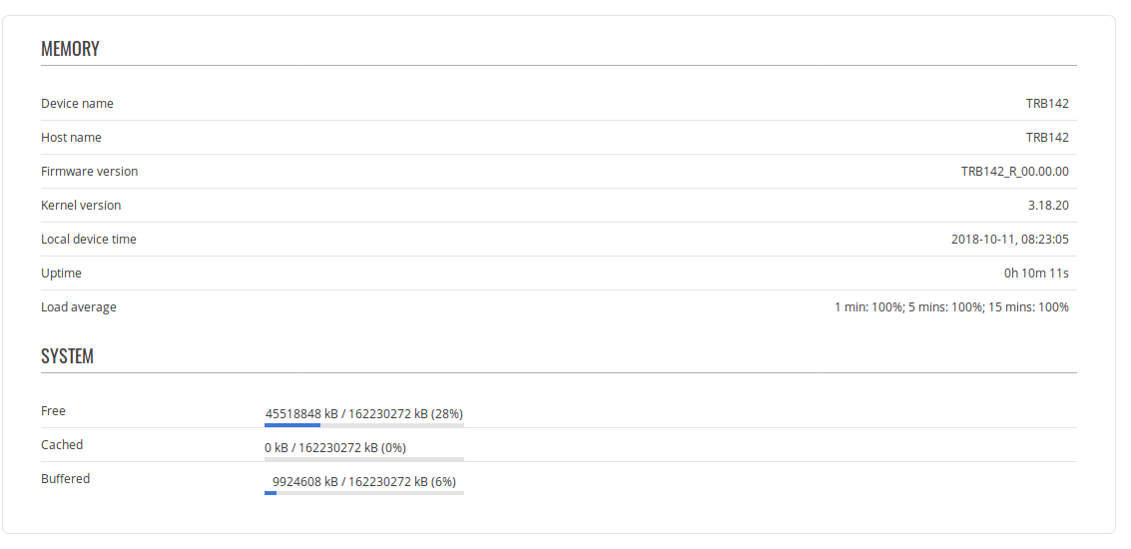
Task: Click the firmware value TRB142_R_00.00.00
Action: click(1014, 172)
